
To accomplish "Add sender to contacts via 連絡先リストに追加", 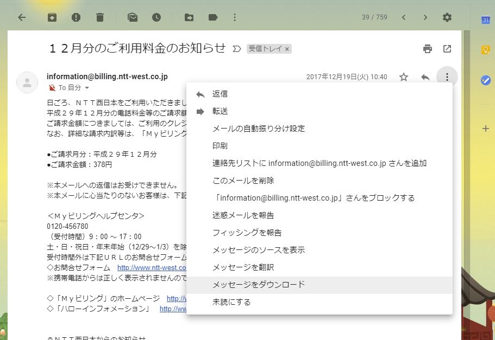I will coord(319,163).
